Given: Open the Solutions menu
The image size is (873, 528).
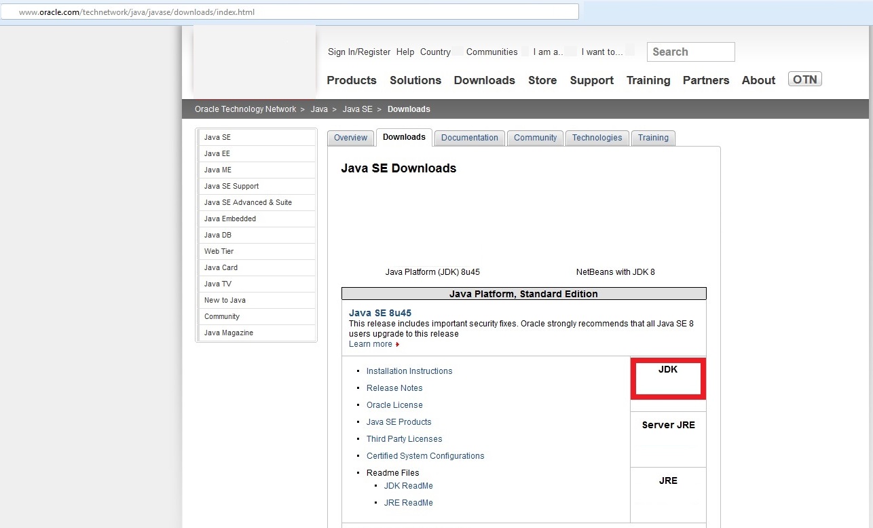Looking at the screenshot, I should click(415, 80).
